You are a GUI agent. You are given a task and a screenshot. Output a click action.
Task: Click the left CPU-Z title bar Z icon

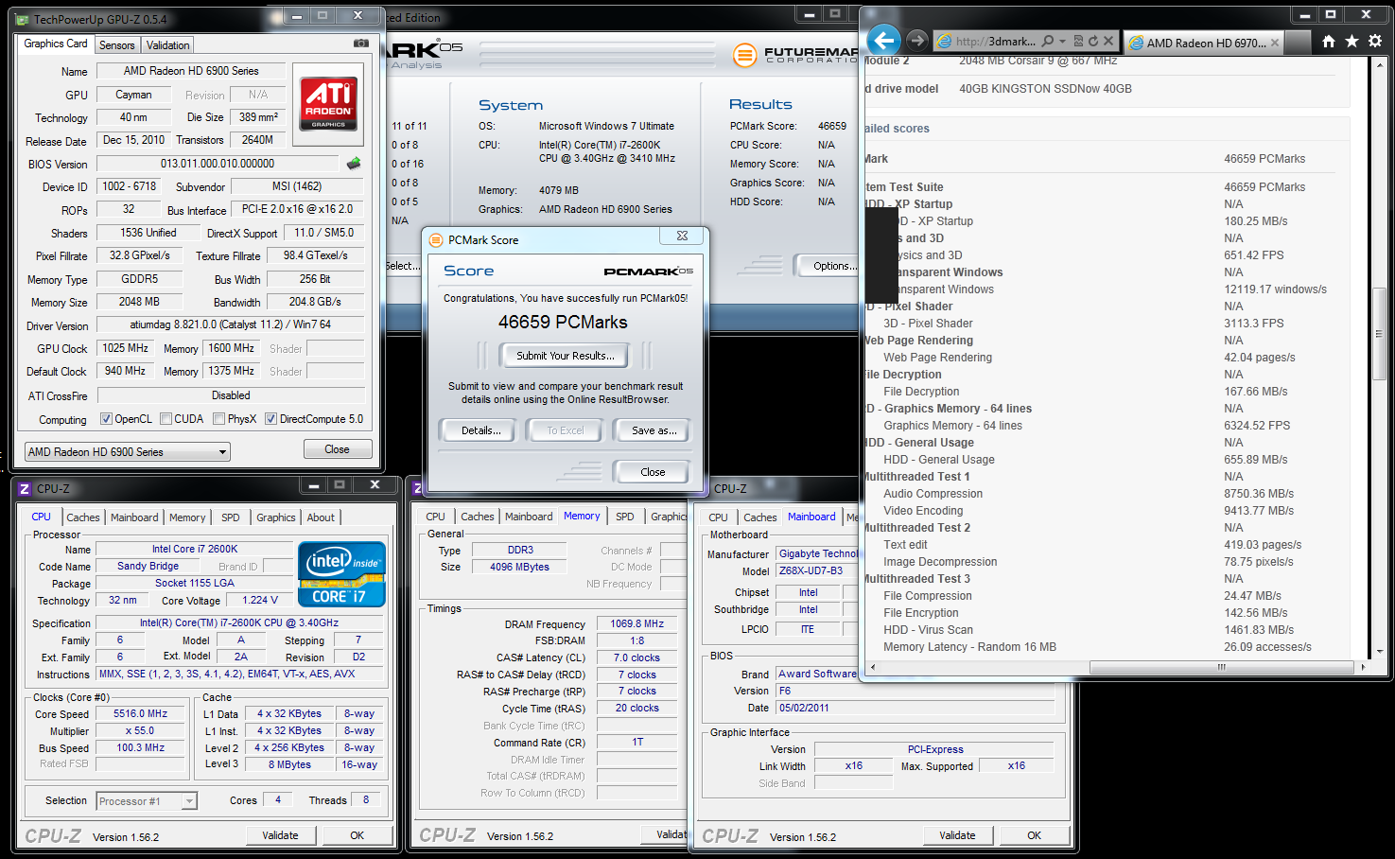coord(25,489)
